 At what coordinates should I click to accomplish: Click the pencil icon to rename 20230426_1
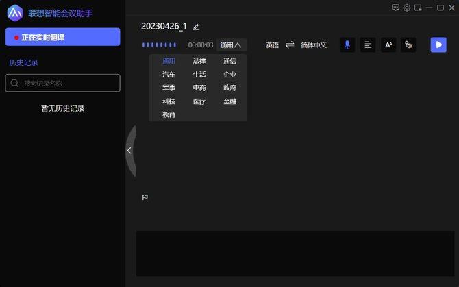(x=196, y=27)
